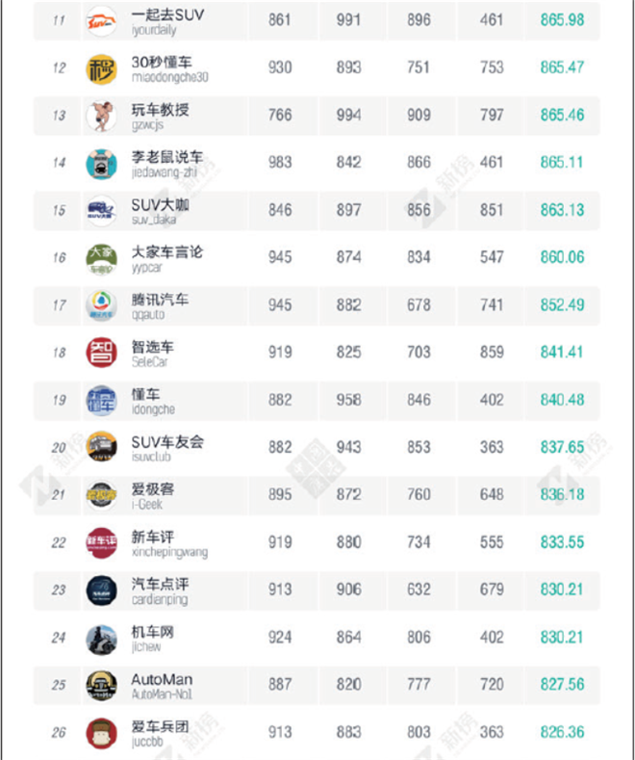Viewport: 635px width, 760px height.
Task: Open the 大家车言论 account name
Action: (166, 252)
